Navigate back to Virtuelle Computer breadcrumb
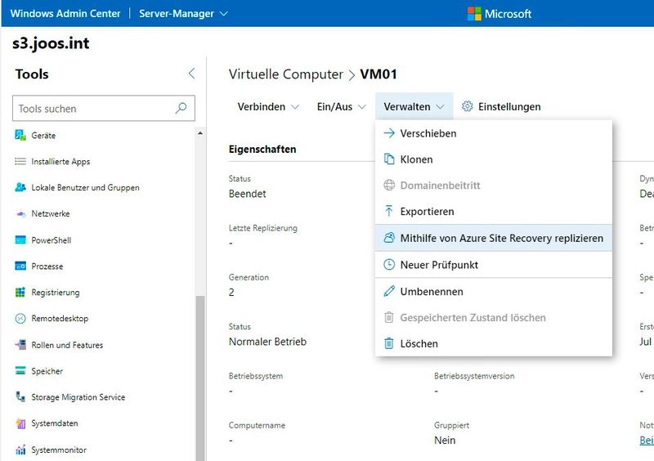Image resolution: width=654 pixels, height=461 pixels. tap(285, 74)
